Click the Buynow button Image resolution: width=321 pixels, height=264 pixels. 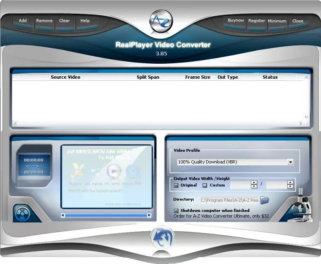236,20
